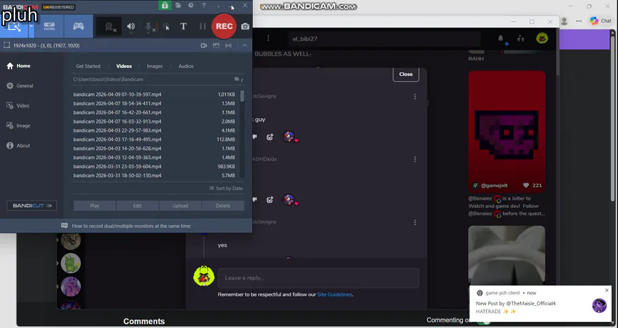Open Image settings in Bandicam sidebar

(x=18, y=126)
